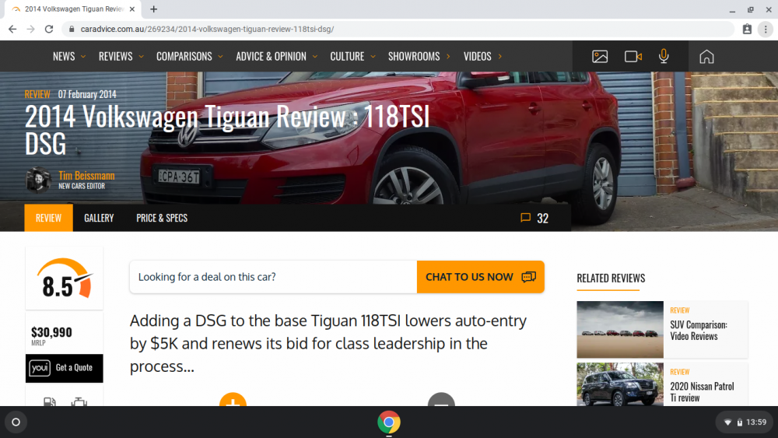
Task: Click the youi logo
Action: pyautogui.click(x=40, y=368)
